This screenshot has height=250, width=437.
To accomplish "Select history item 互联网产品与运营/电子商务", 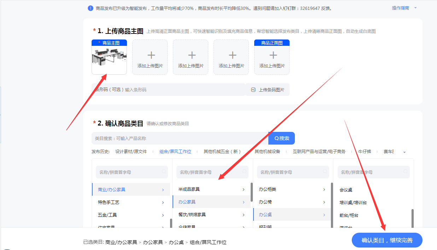I will point(319,152).
